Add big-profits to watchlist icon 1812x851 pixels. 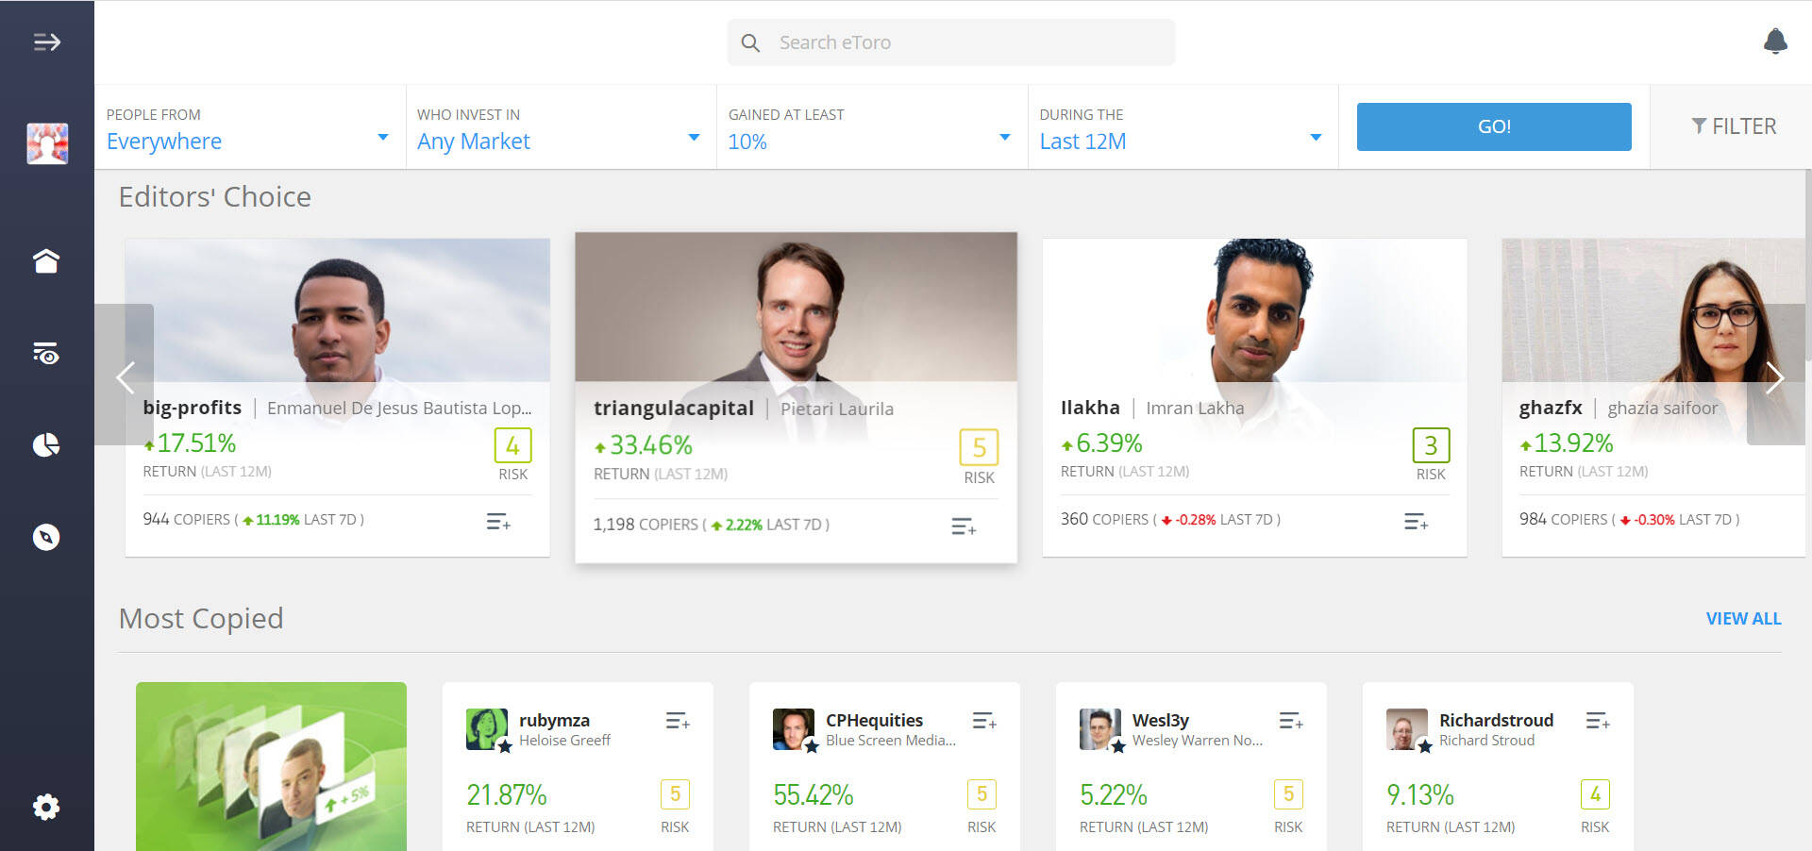498,522
